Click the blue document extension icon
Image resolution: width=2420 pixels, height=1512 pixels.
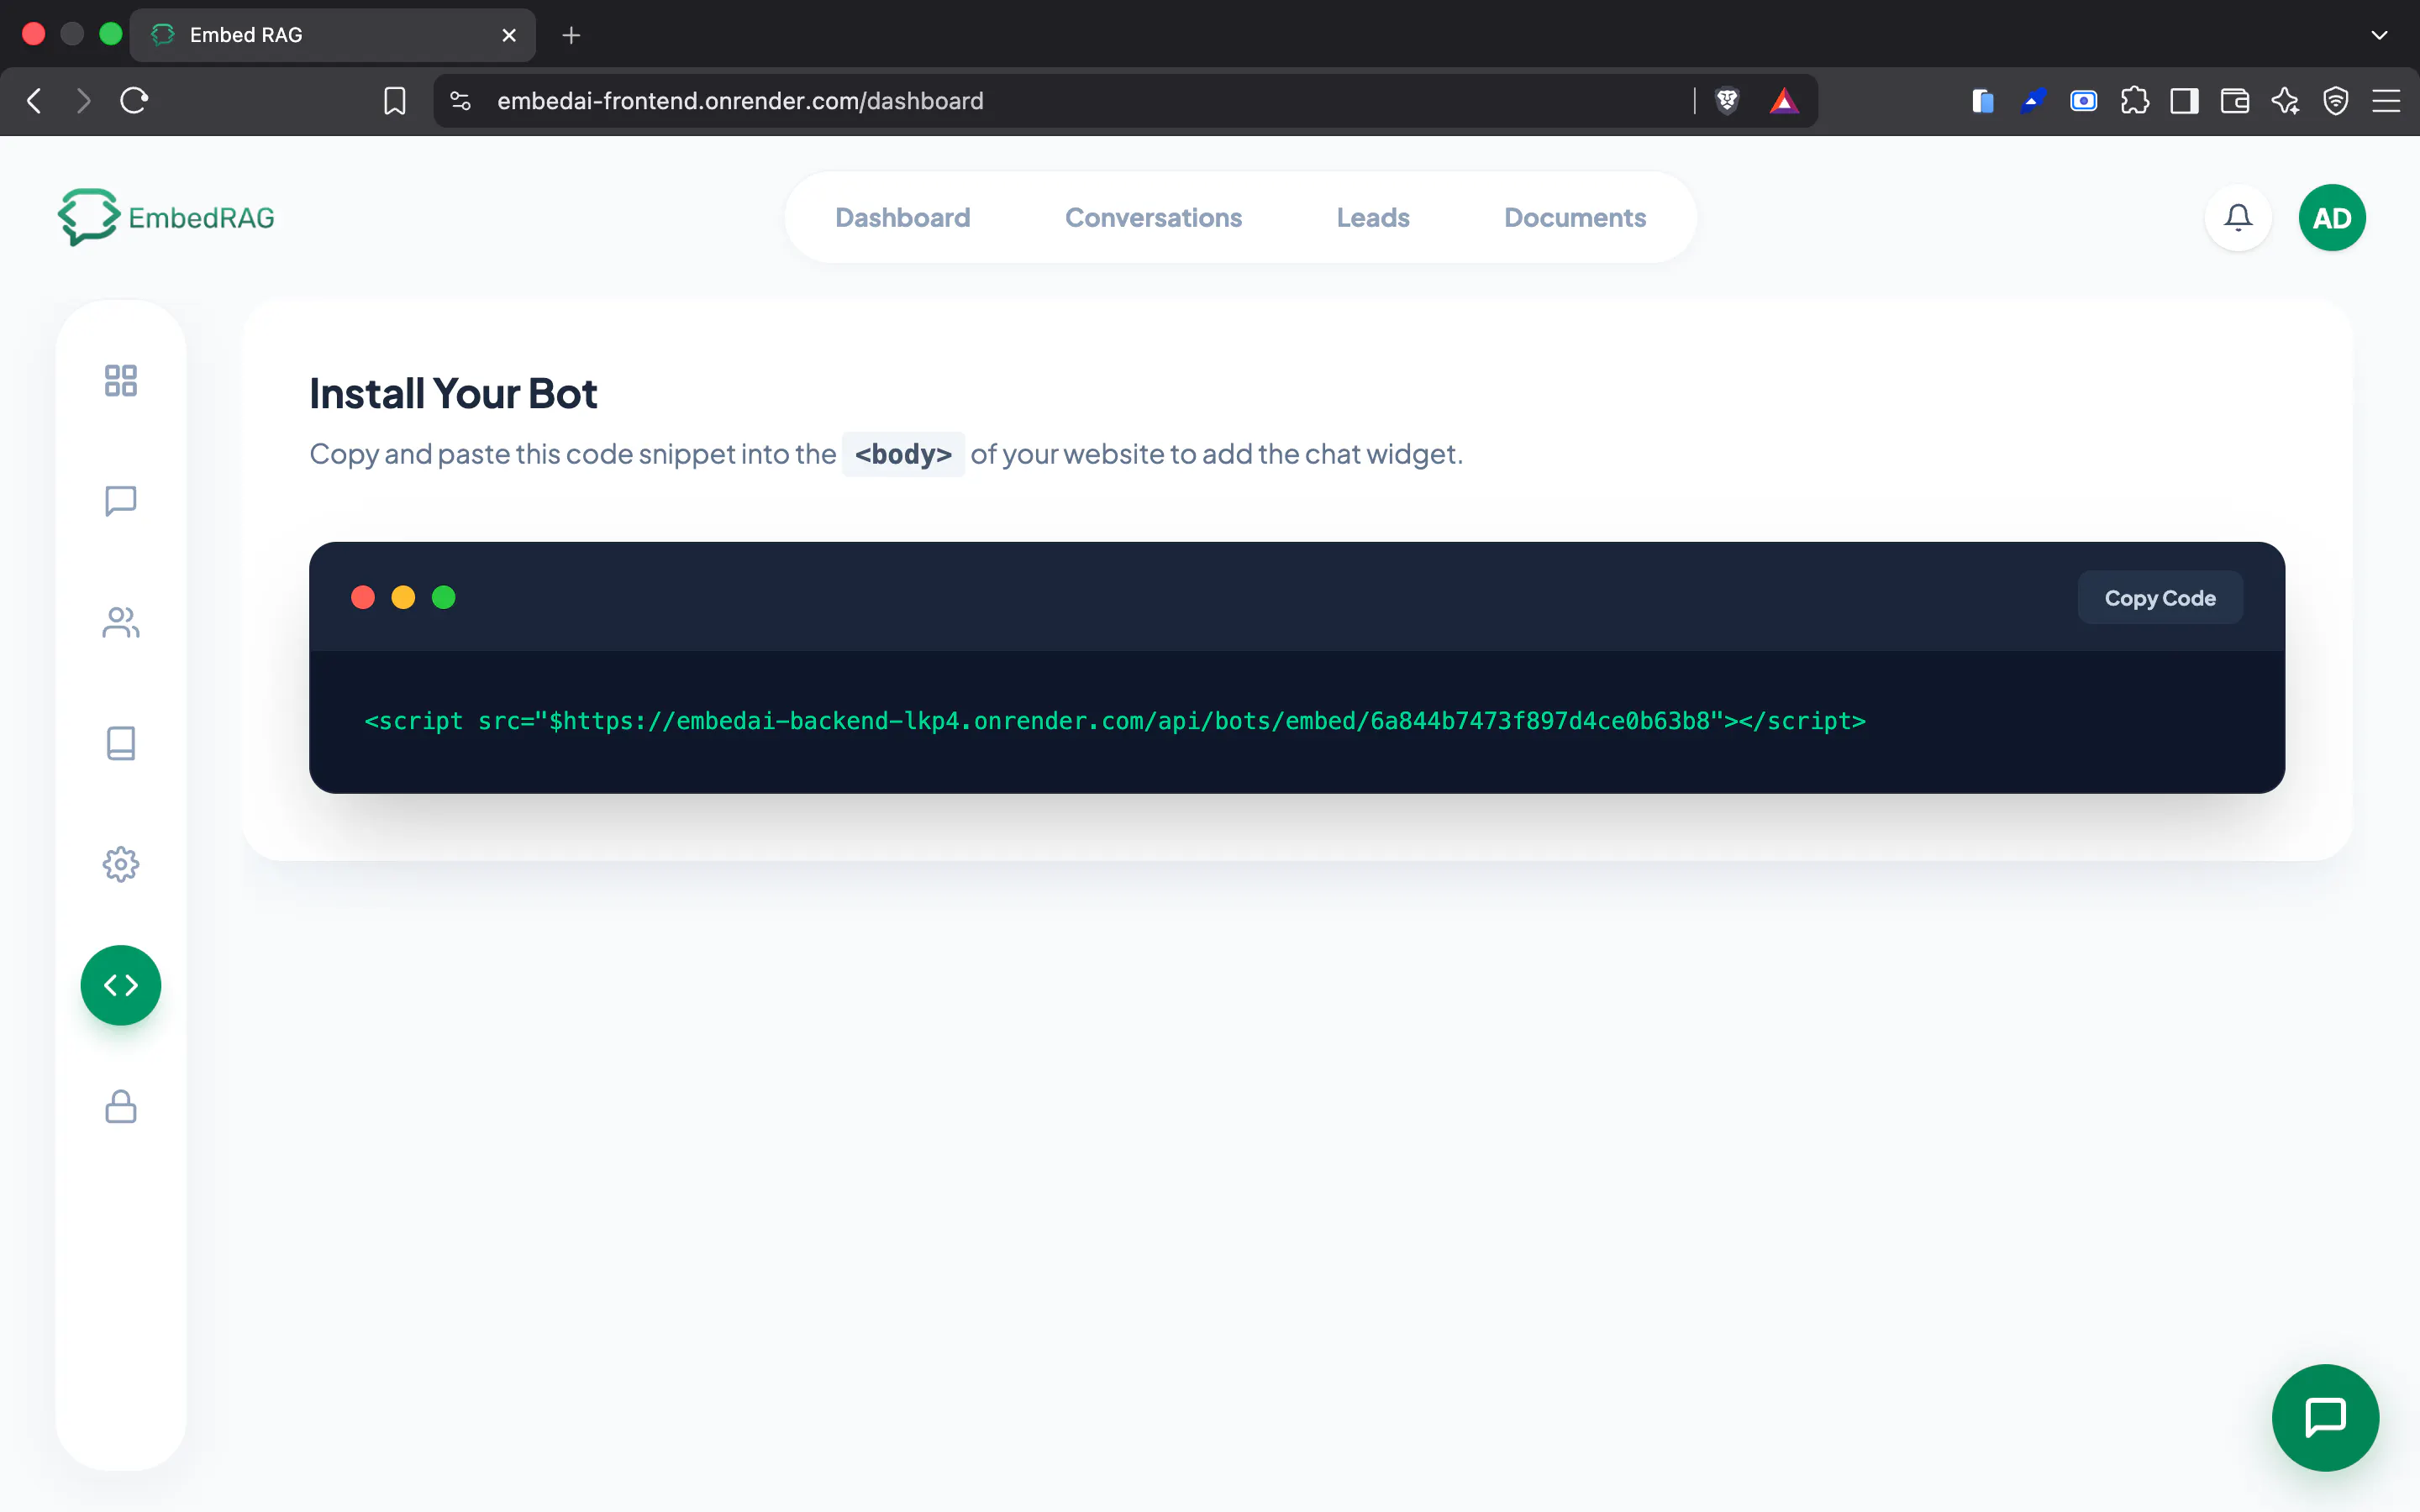click(x=1983, y=101)
